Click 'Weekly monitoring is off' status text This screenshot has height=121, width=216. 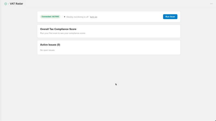77,17
